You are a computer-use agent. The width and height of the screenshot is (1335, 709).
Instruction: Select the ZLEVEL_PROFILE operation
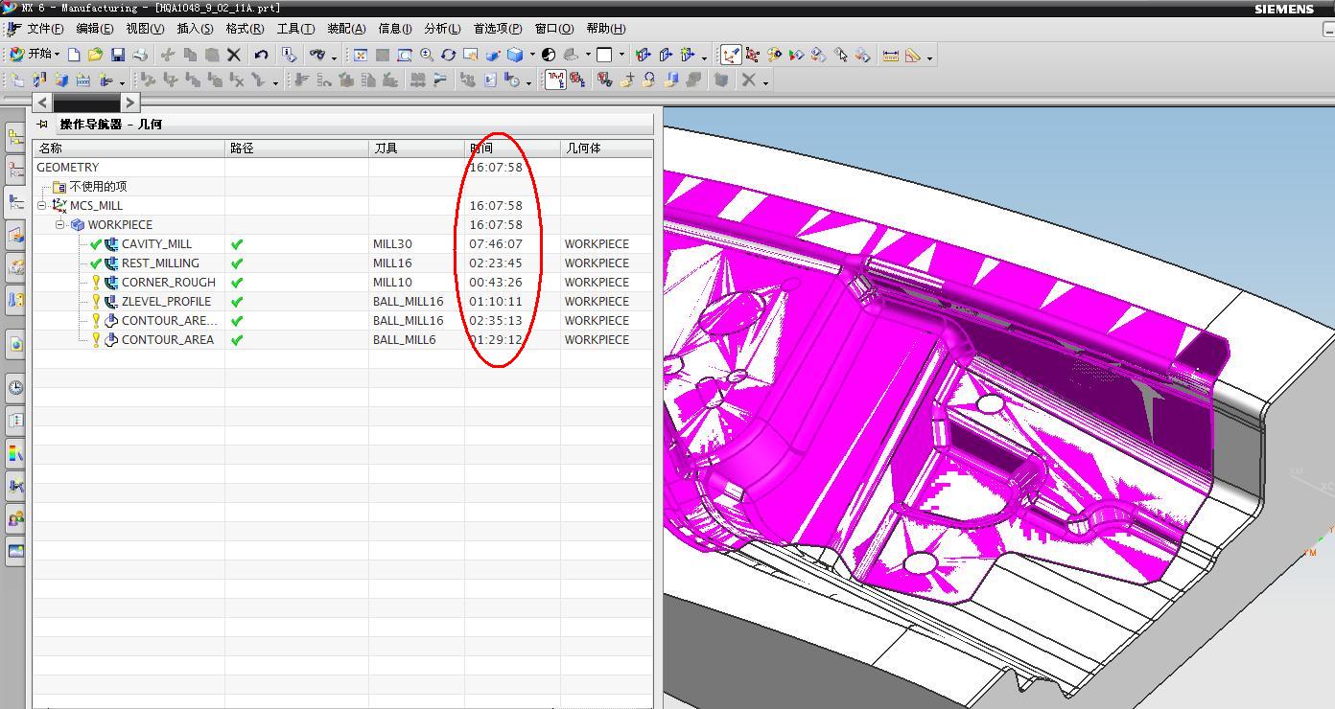coord(166,301)
